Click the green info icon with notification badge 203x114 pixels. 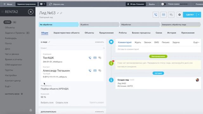coord(111,63)
